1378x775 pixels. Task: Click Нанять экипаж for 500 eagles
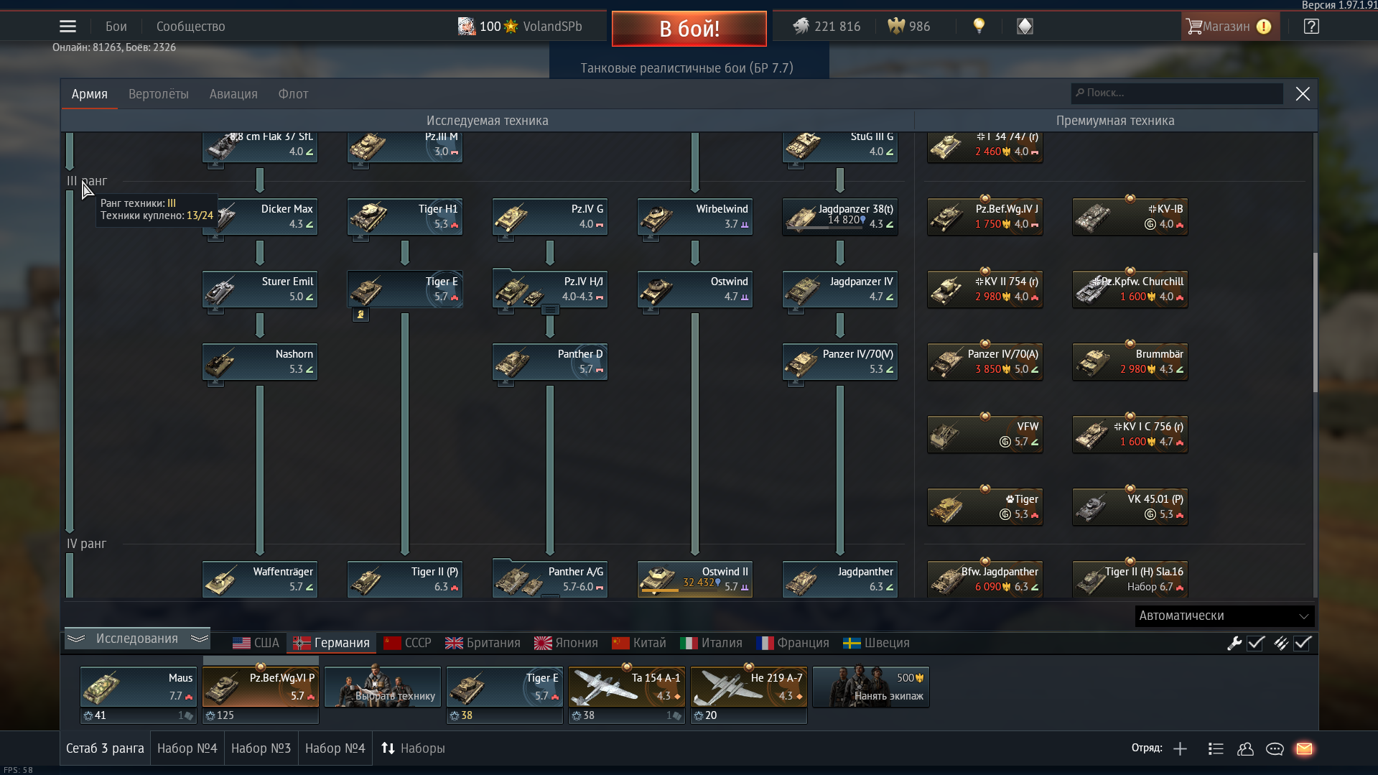click(x=871, y=687)
